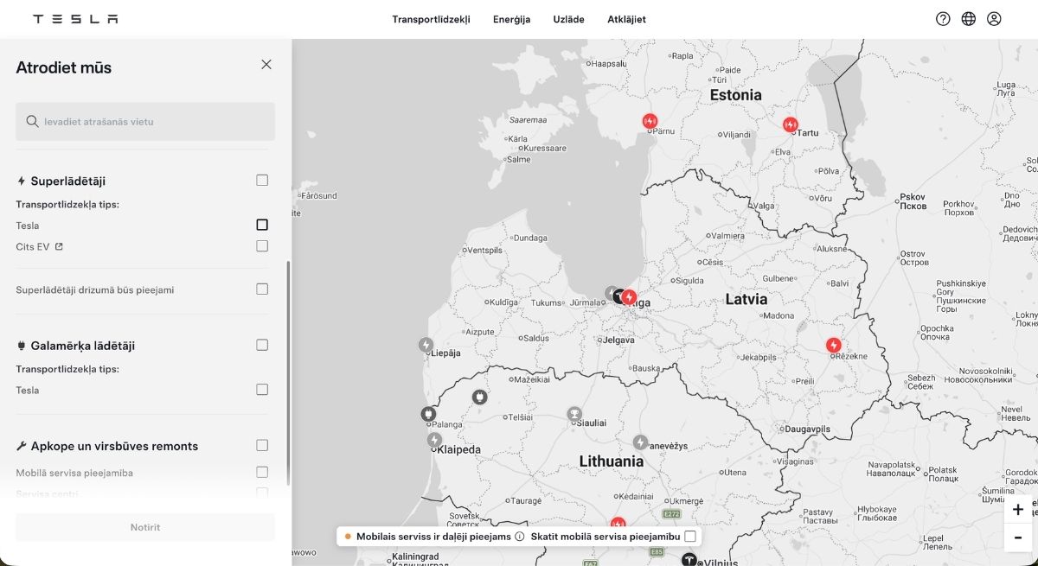Click the Pärnu Supercharger map marker
1038x566 pixels.
pyautogui.click(x=650, y=122)
